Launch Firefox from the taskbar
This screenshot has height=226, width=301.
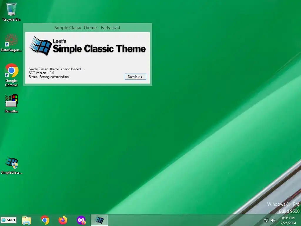click(x=63, y=220)
